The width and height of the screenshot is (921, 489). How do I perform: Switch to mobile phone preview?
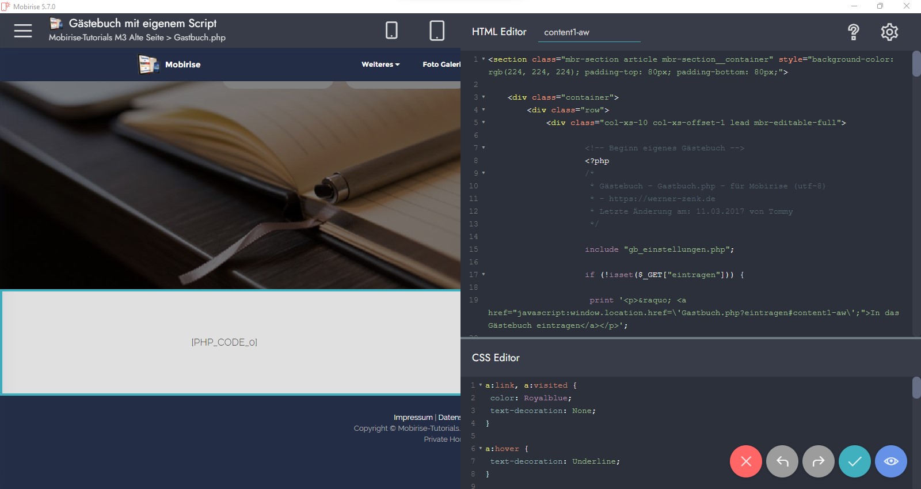pyautogui.click(x=391, y=31)
